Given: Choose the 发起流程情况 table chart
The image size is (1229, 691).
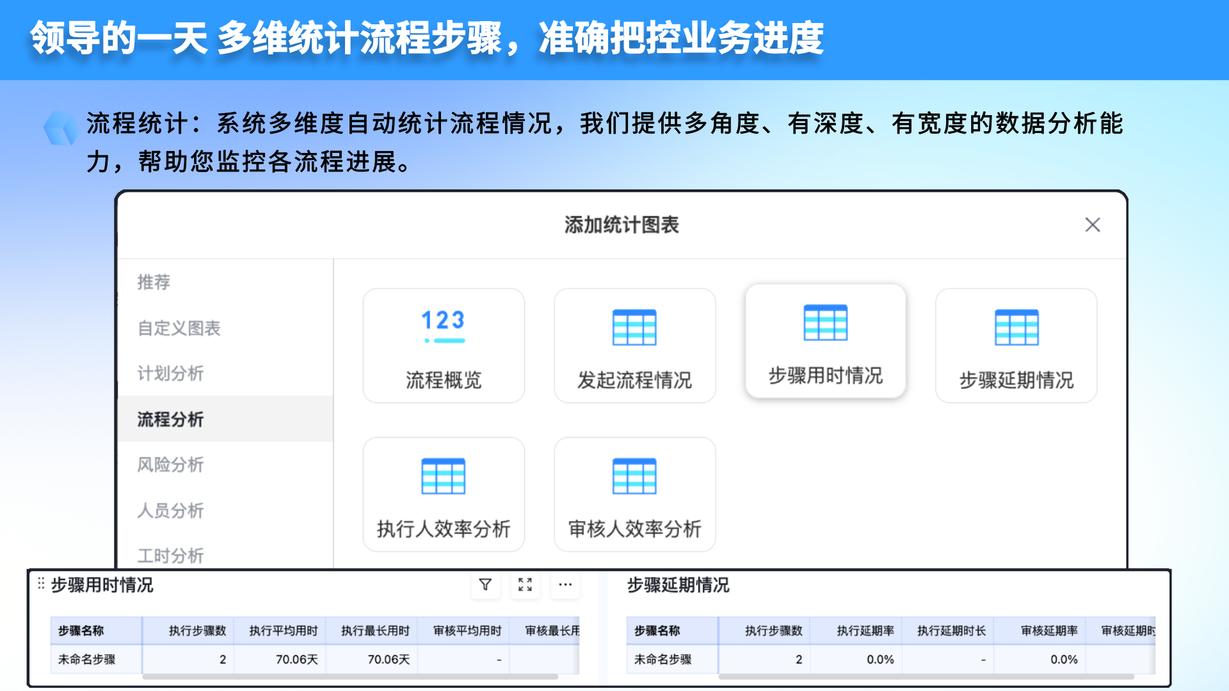Looking at the screenshot, I should (x=634, y=345).
